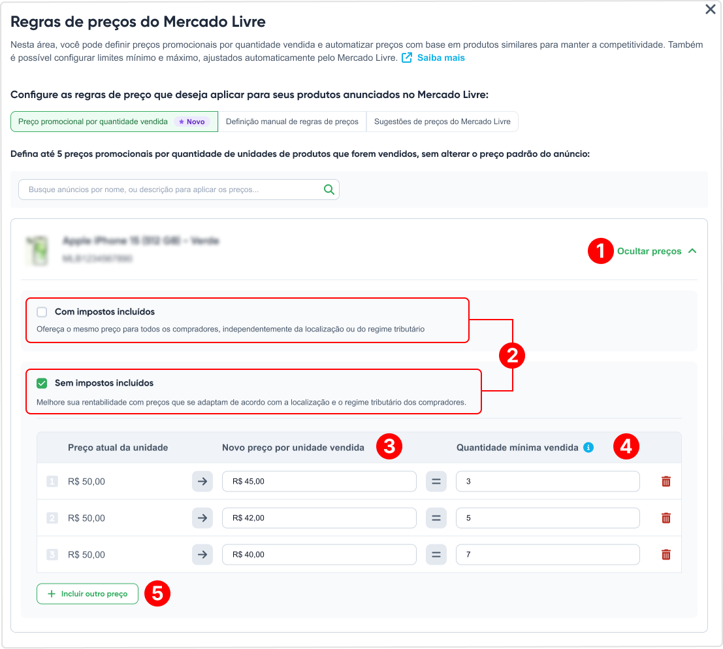Viewport: 723px width, 649px height.
Task: Click arrow icon in the R$ 45,00 row
Action: pyautogui.click(x=202, y=482)
